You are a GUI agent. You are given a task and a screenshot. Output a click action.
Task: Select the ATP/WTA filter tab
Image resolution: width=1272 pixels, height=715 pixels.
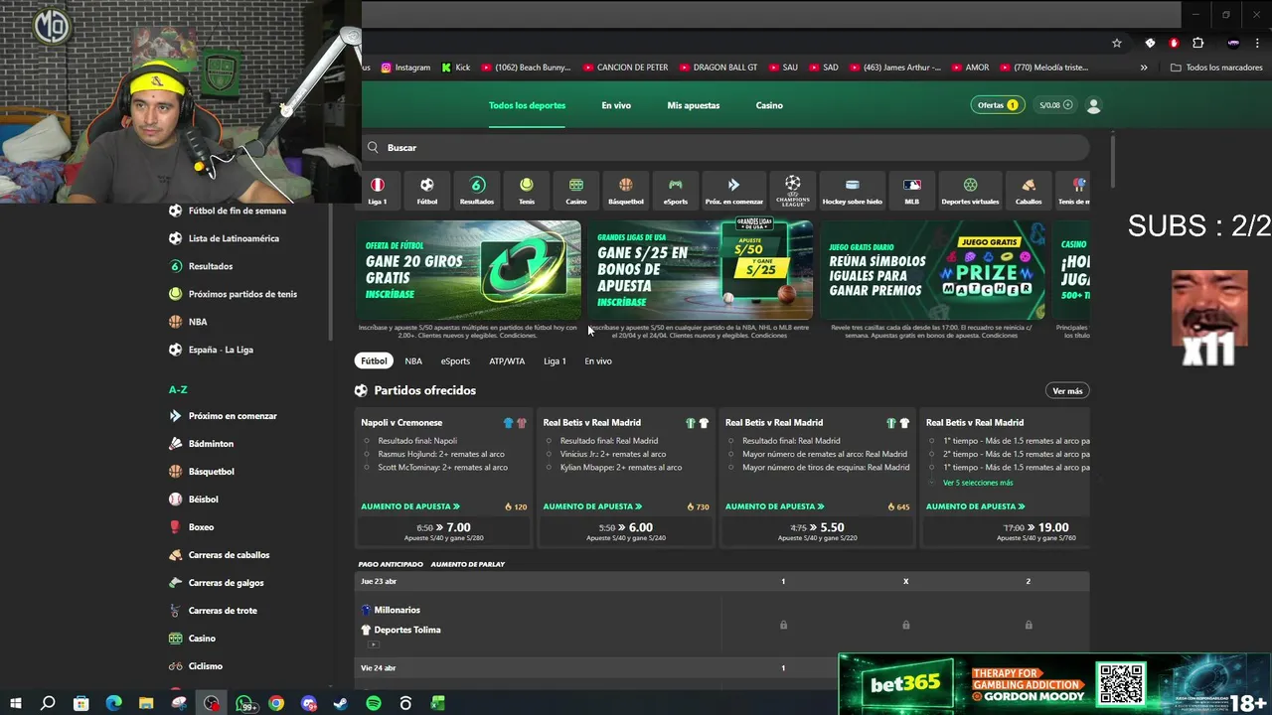507,361
